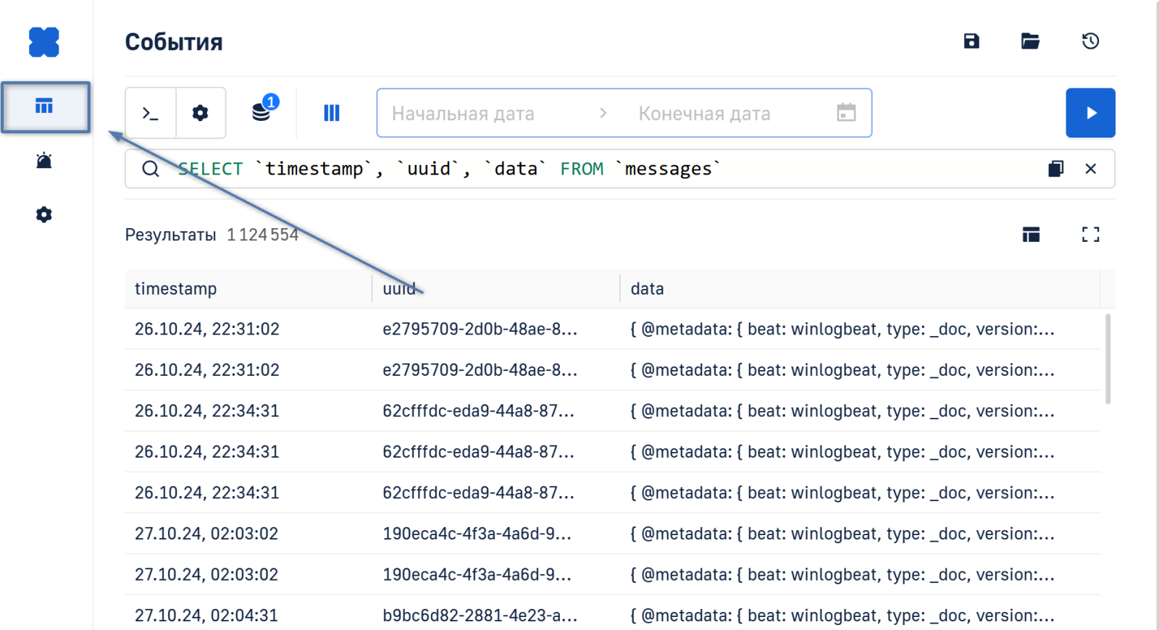
Task: Click the timestamp column header
Action: (176, 289)
